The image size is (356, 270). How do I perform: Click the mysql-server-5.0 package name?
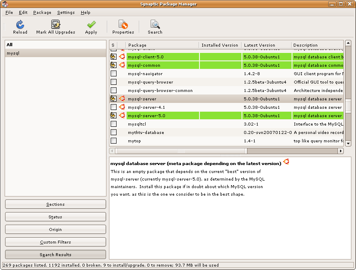coord(147,115)
